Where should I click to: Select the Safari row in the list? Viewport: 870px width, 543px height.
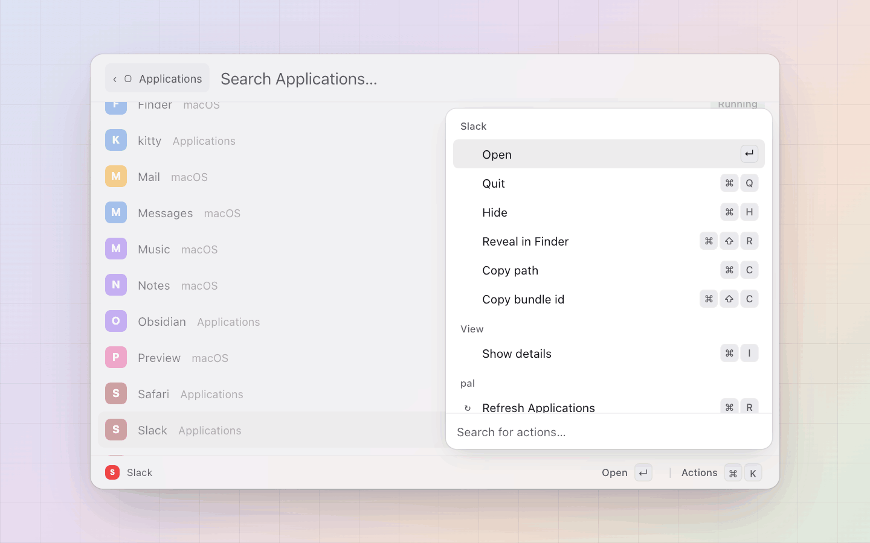(272, 393)
